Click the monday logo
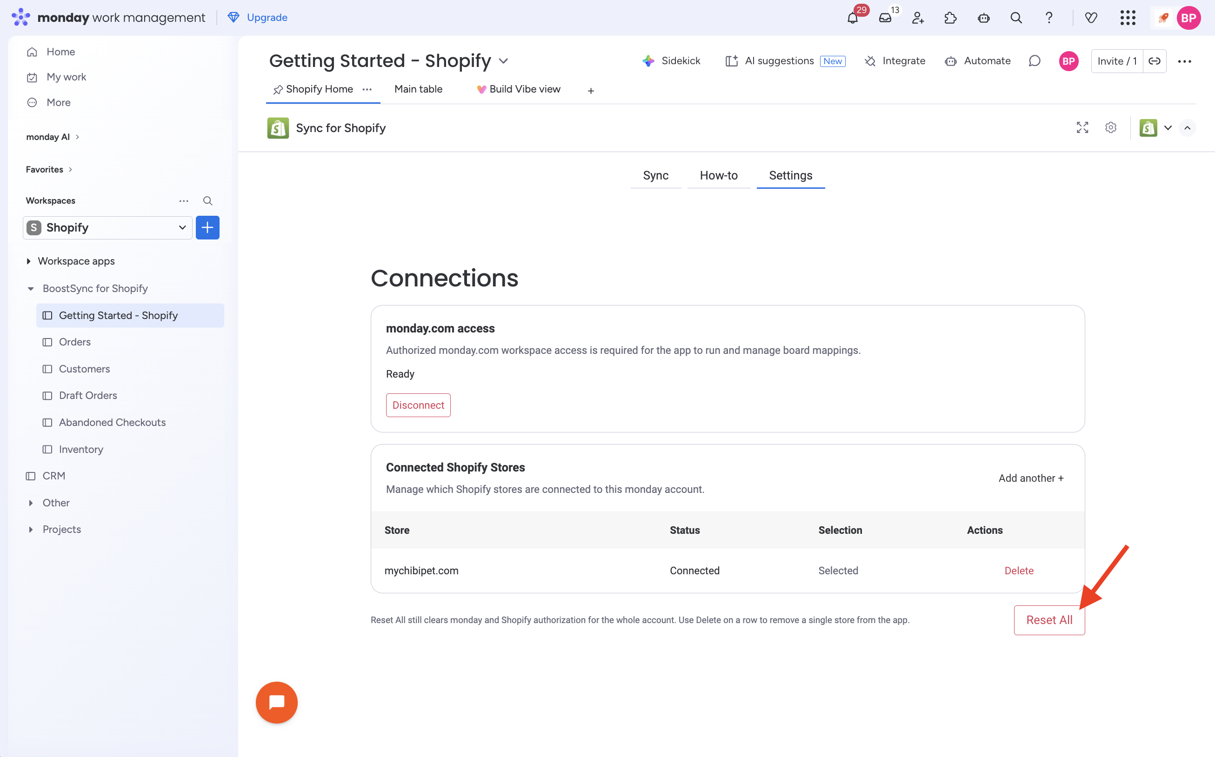1215x757 pixels. pos(20,18)
